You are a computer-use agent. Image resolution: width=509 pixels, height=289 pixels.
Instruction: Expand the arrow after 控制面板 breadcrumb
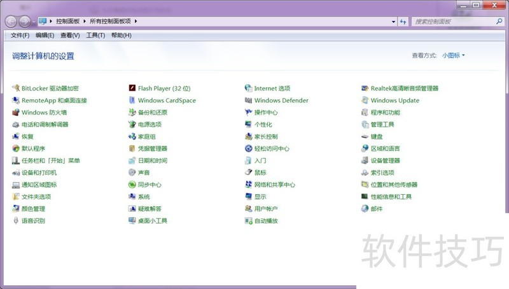pyautogui.click(x=85, y=21)
